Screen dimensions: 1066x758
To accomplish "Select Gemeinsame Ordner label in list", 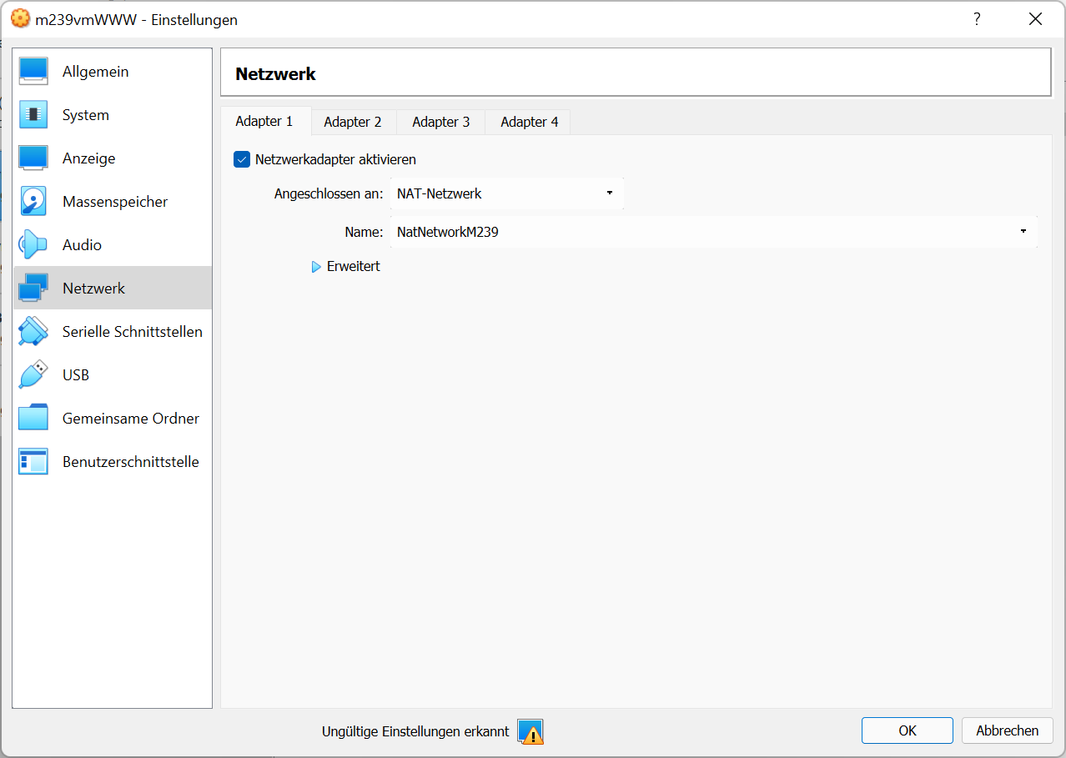I will click(131, 419).
